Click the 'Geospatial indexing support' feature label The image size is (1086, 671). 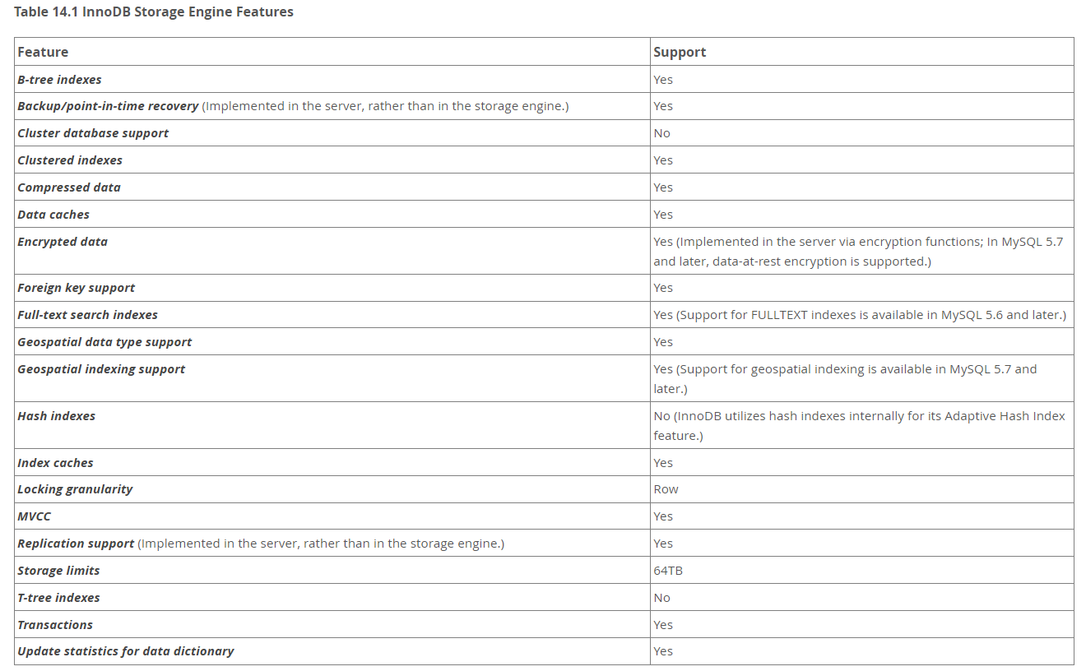pyautogui.click(x=101, y=369)
